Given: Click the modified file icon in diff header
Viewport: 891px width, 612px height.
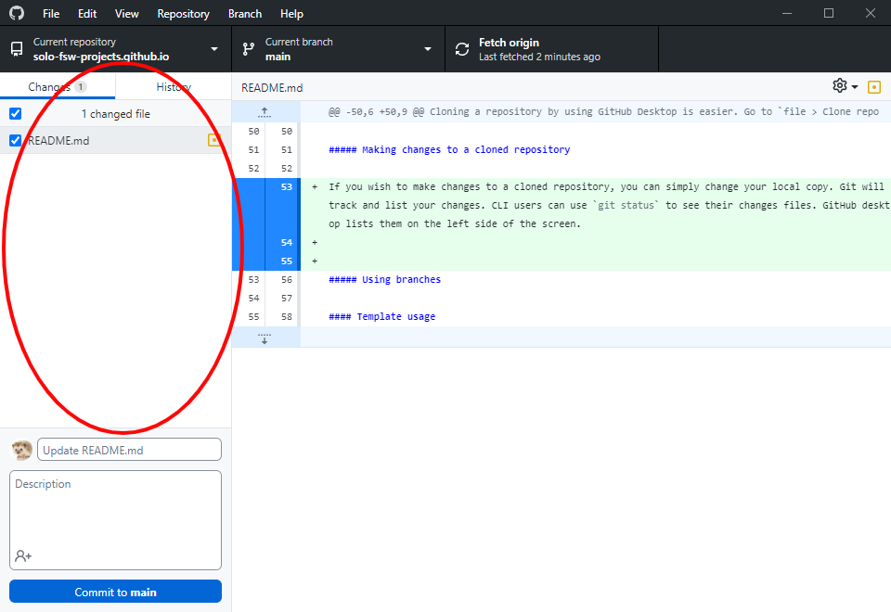Looking at the screenshot, I should 873,87.
